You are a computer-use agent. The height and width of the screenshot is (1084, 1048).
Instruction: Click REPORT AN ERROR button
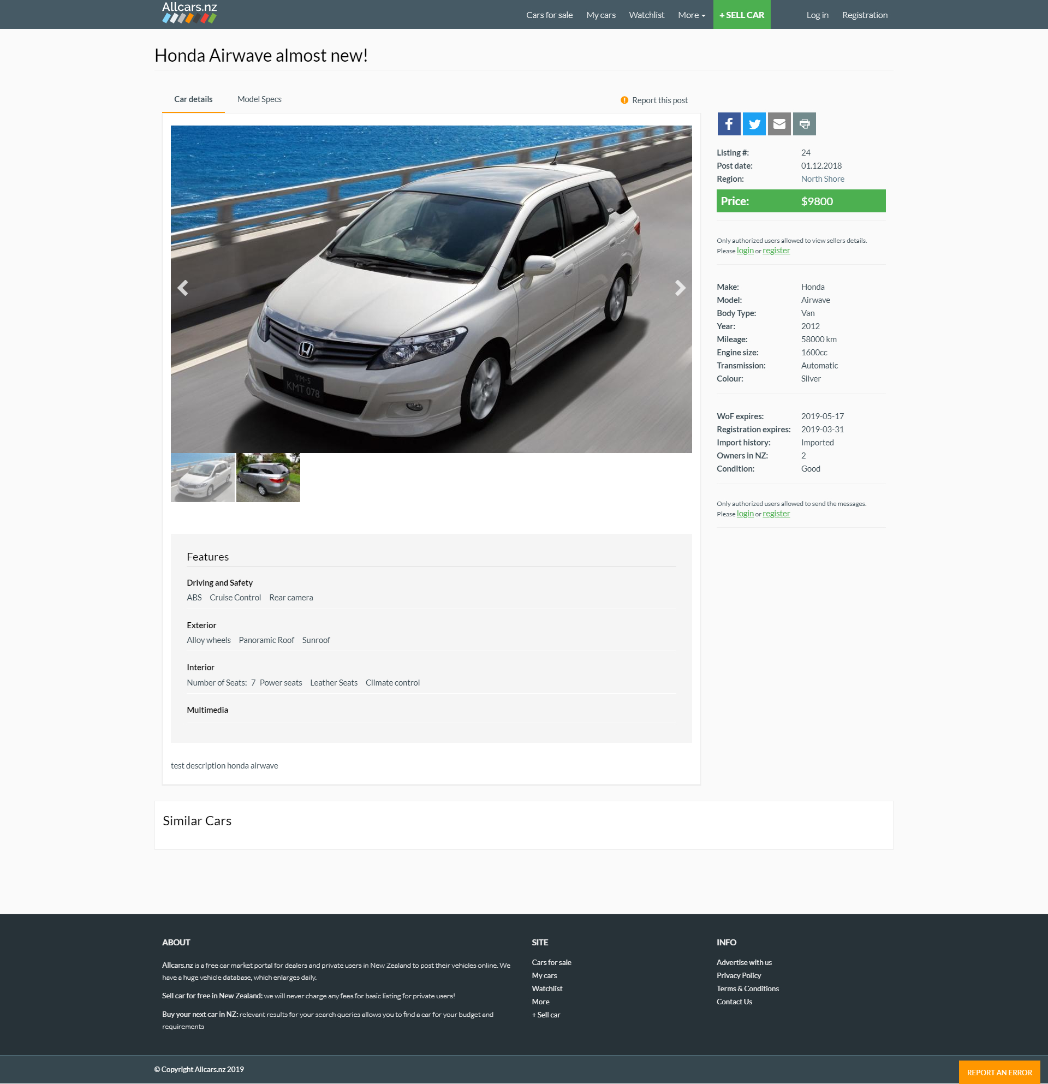(x=999, y=1072)
